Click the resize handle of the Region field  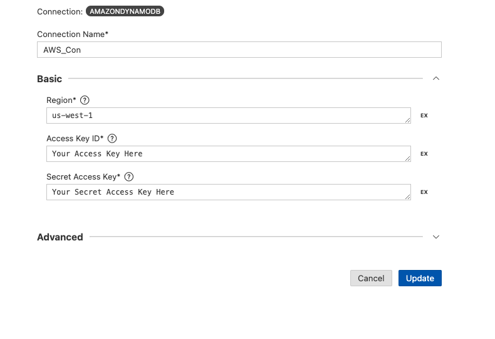click(x=407, y=120)
